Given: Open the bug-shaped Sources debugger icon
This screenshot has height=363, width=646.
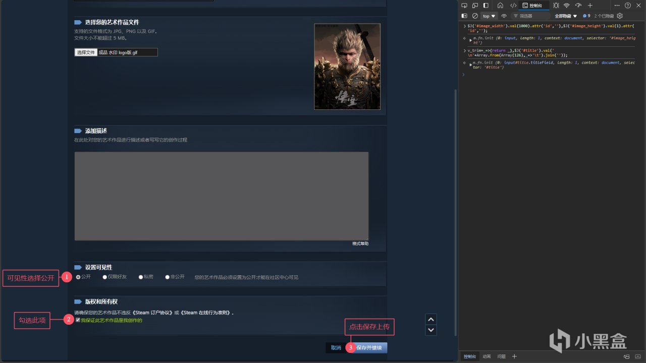Looking at the screenshot, I should coord(556,6).
